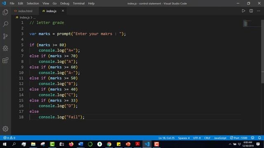
Task: Click line number 17 in the gutter
Action: (x=21, y=111)
